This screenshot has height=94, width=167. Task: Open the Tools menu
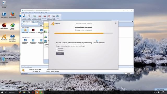point(42,13)
